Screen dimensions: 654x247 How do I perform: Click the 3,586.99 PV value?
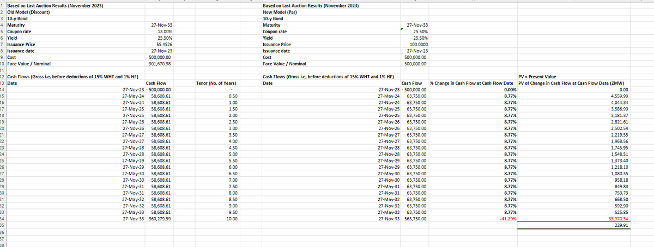coord(620,109)
